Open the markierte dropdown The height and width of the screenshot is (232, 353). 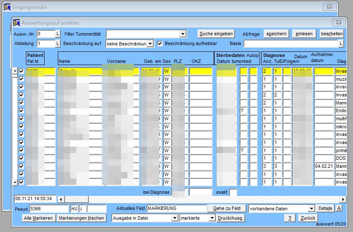tap(212, 218)
